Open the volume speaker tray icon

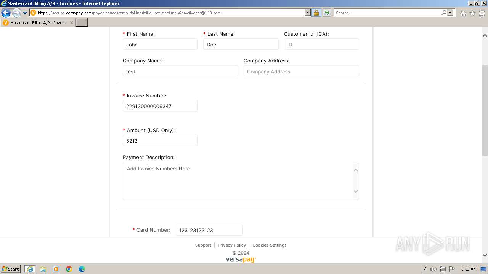pyautogui.click(x=433, y=269)
